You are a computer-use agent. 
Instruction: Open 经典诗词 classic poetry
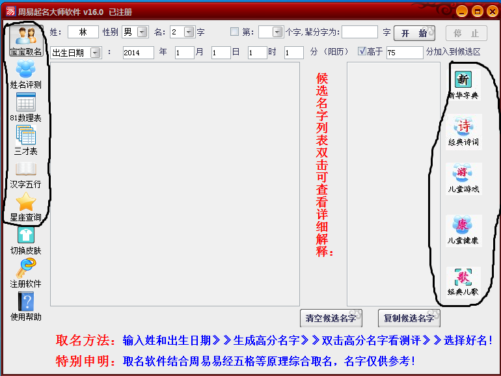point(463,131)
